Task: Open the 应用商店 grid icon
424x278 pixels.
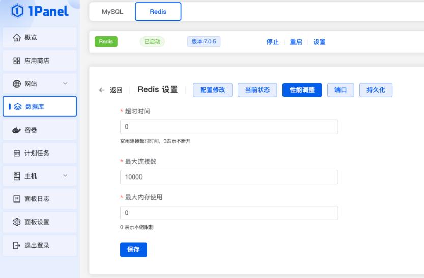Action: pyautogui.click(x=16, y=61)
